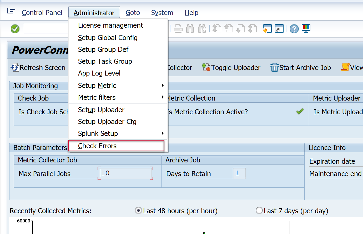Click the session menu icon at top-left
The width and height of the screenshot is (363, 234).
(11, 11)
